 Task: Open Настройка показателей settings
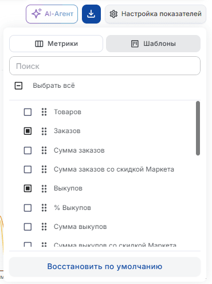[x=155, y=14]
